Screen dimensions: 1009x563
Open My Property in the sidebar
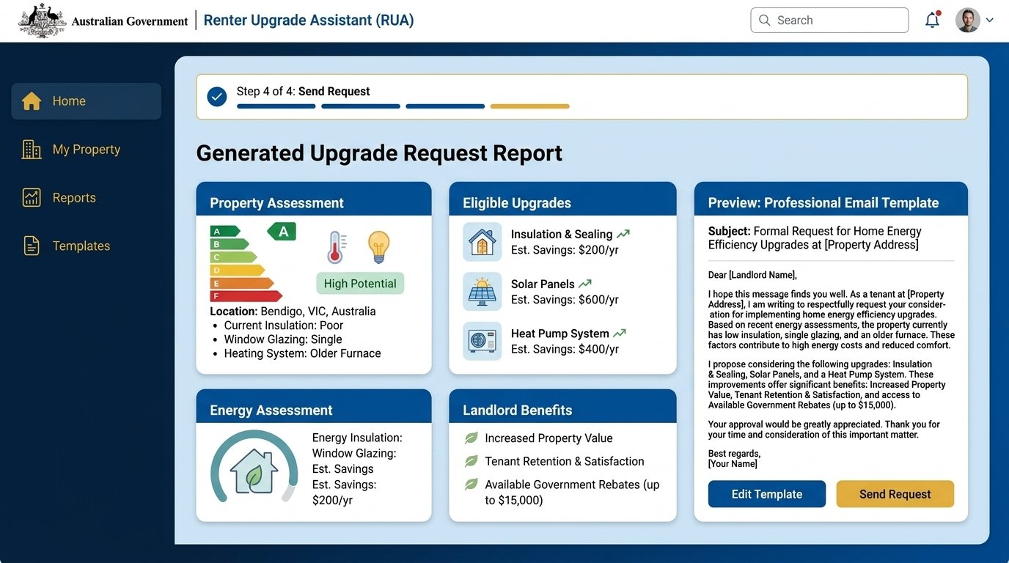click(x=87, y=150)
